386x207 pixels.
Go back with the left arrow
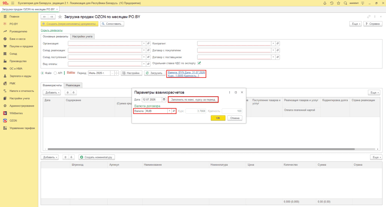click(x=44, y=17)
